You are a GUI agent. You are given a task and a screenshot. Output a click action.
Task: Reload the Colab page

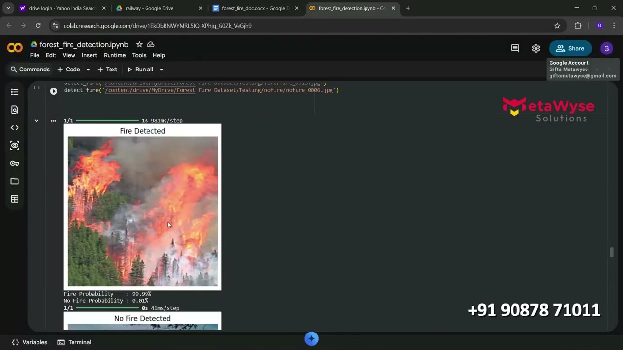(38, 26)
